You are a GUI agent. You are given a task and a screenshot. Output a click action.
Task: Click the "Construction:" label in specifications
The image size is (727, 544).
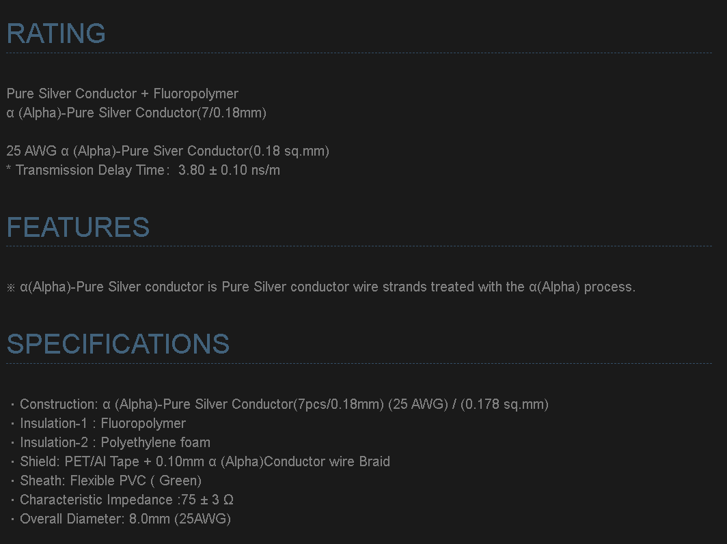pos(59,404)
